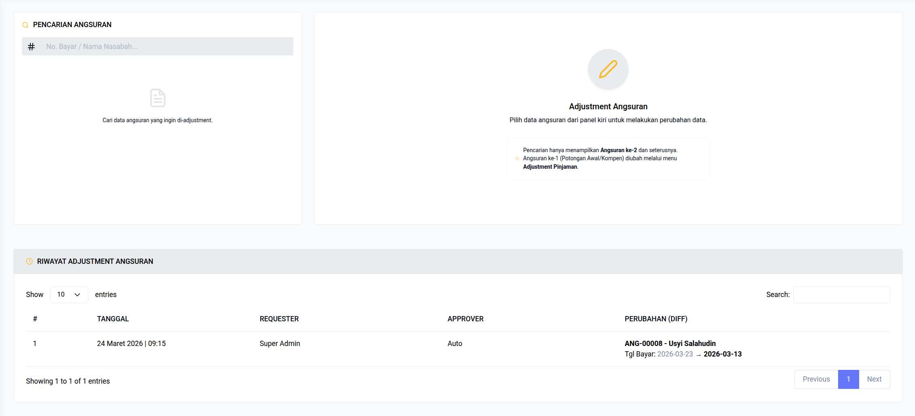Click the info icon beside the Pencarian note

pyautogui.click(x=517, y=159)
